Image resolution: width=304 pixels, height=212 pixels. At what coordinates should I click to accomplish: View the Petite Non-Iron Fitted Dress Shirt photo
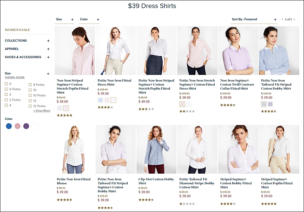click(x=116, y=51)
